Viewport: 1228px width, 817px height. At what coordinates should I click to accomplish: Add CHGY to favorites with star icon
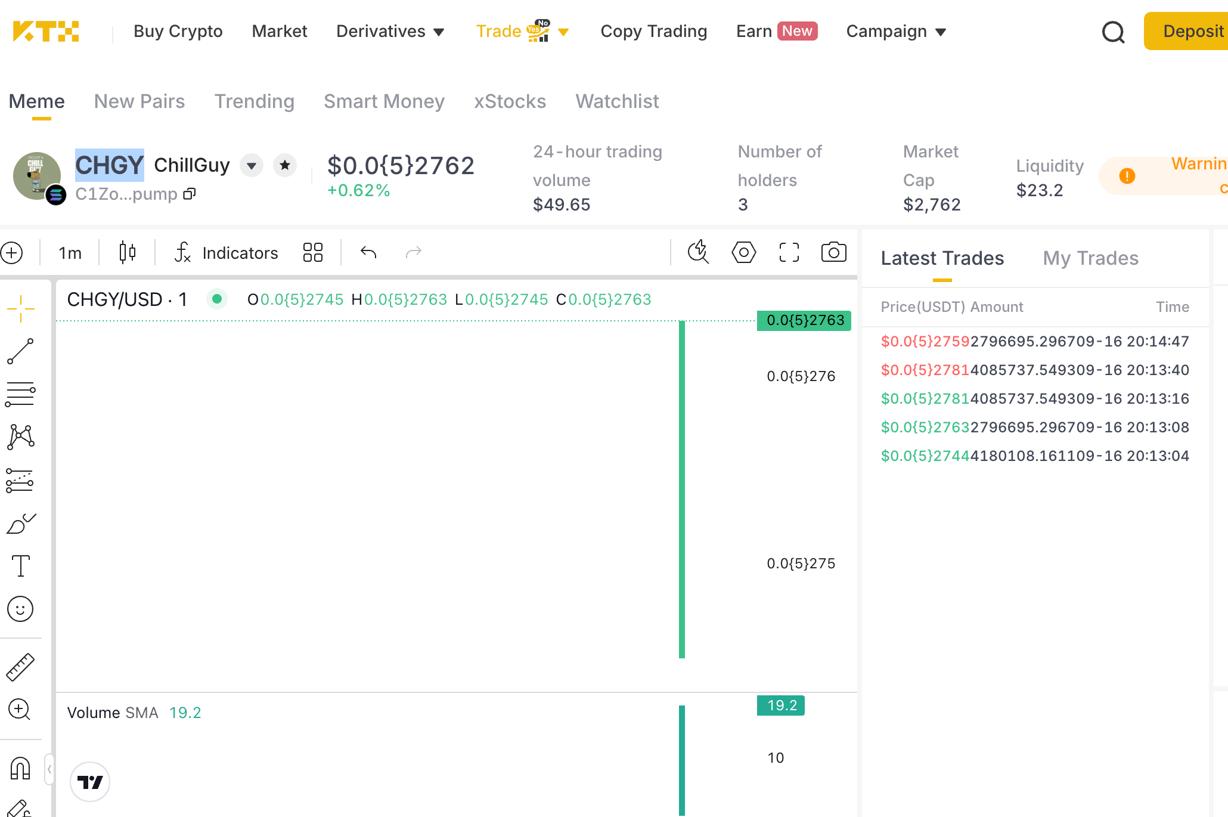(x=285, y=165)
